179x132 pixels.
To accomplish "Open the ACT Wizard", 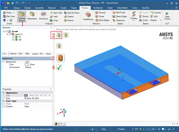I will (167, 16).
